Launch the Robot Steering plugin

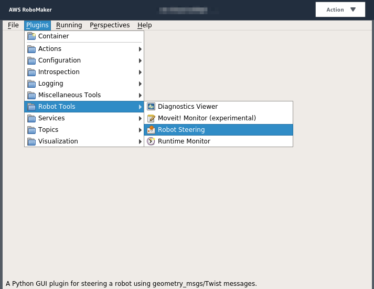pyautogui.click(x=219, y=130)
